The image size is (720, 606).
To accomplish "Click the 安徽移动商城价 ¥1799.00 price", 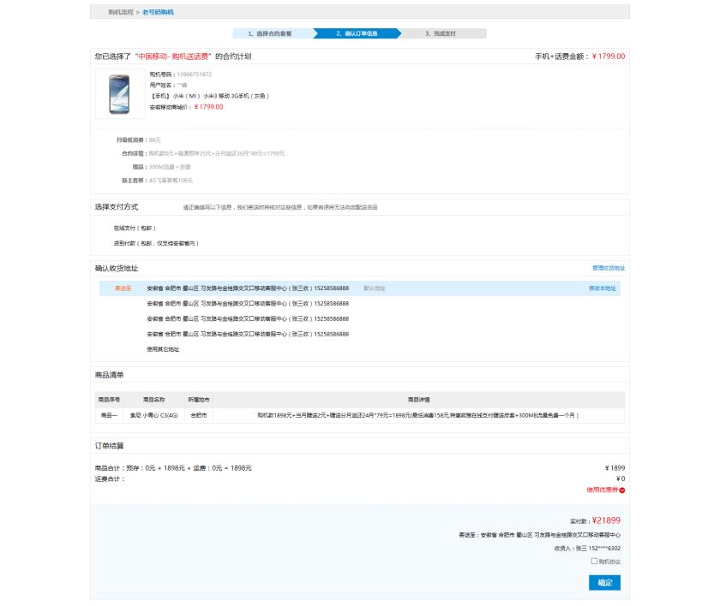I will [x=208, y=107].
